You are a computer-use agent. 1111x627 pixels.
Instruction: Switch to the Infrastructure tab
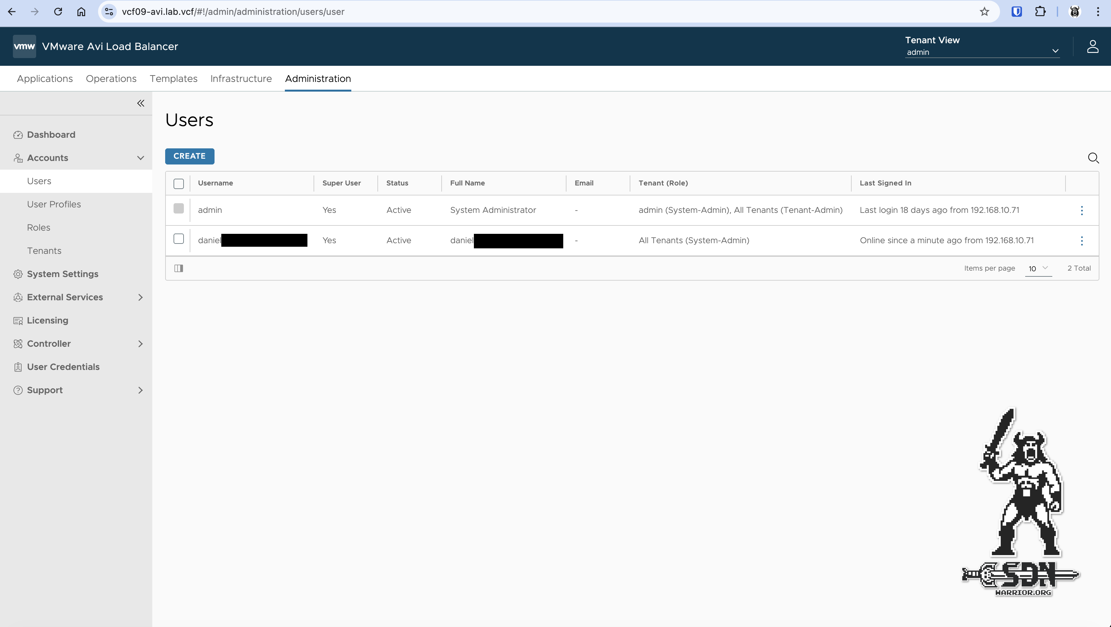click(241, 79)
